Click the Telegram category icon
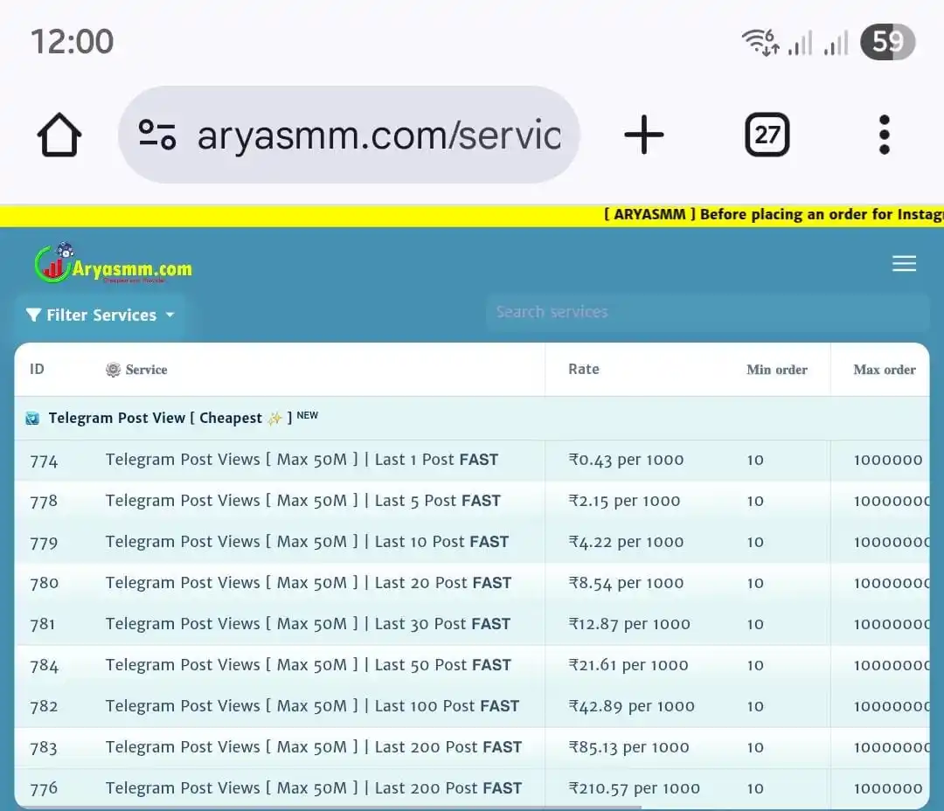 (x=32, y=418)
